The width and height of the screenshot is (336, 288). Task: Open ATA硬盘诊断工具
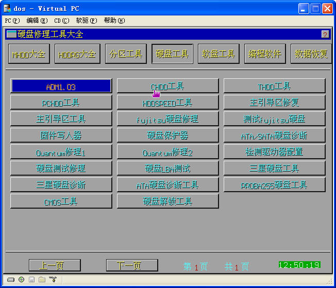click(168, 185)
